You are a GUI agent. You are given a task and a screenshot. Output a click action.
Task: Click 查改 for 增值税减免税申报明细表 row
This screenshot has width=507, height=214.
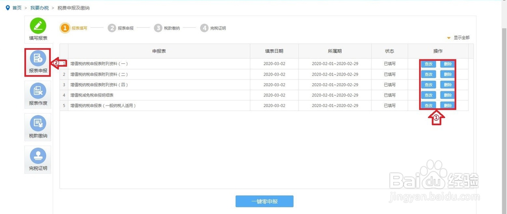pos(428,95)
